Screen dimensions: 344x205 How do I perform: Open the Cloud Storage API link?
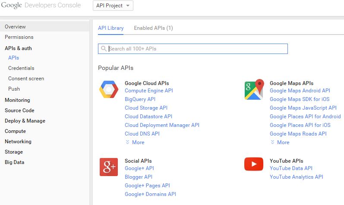(146, 108)
